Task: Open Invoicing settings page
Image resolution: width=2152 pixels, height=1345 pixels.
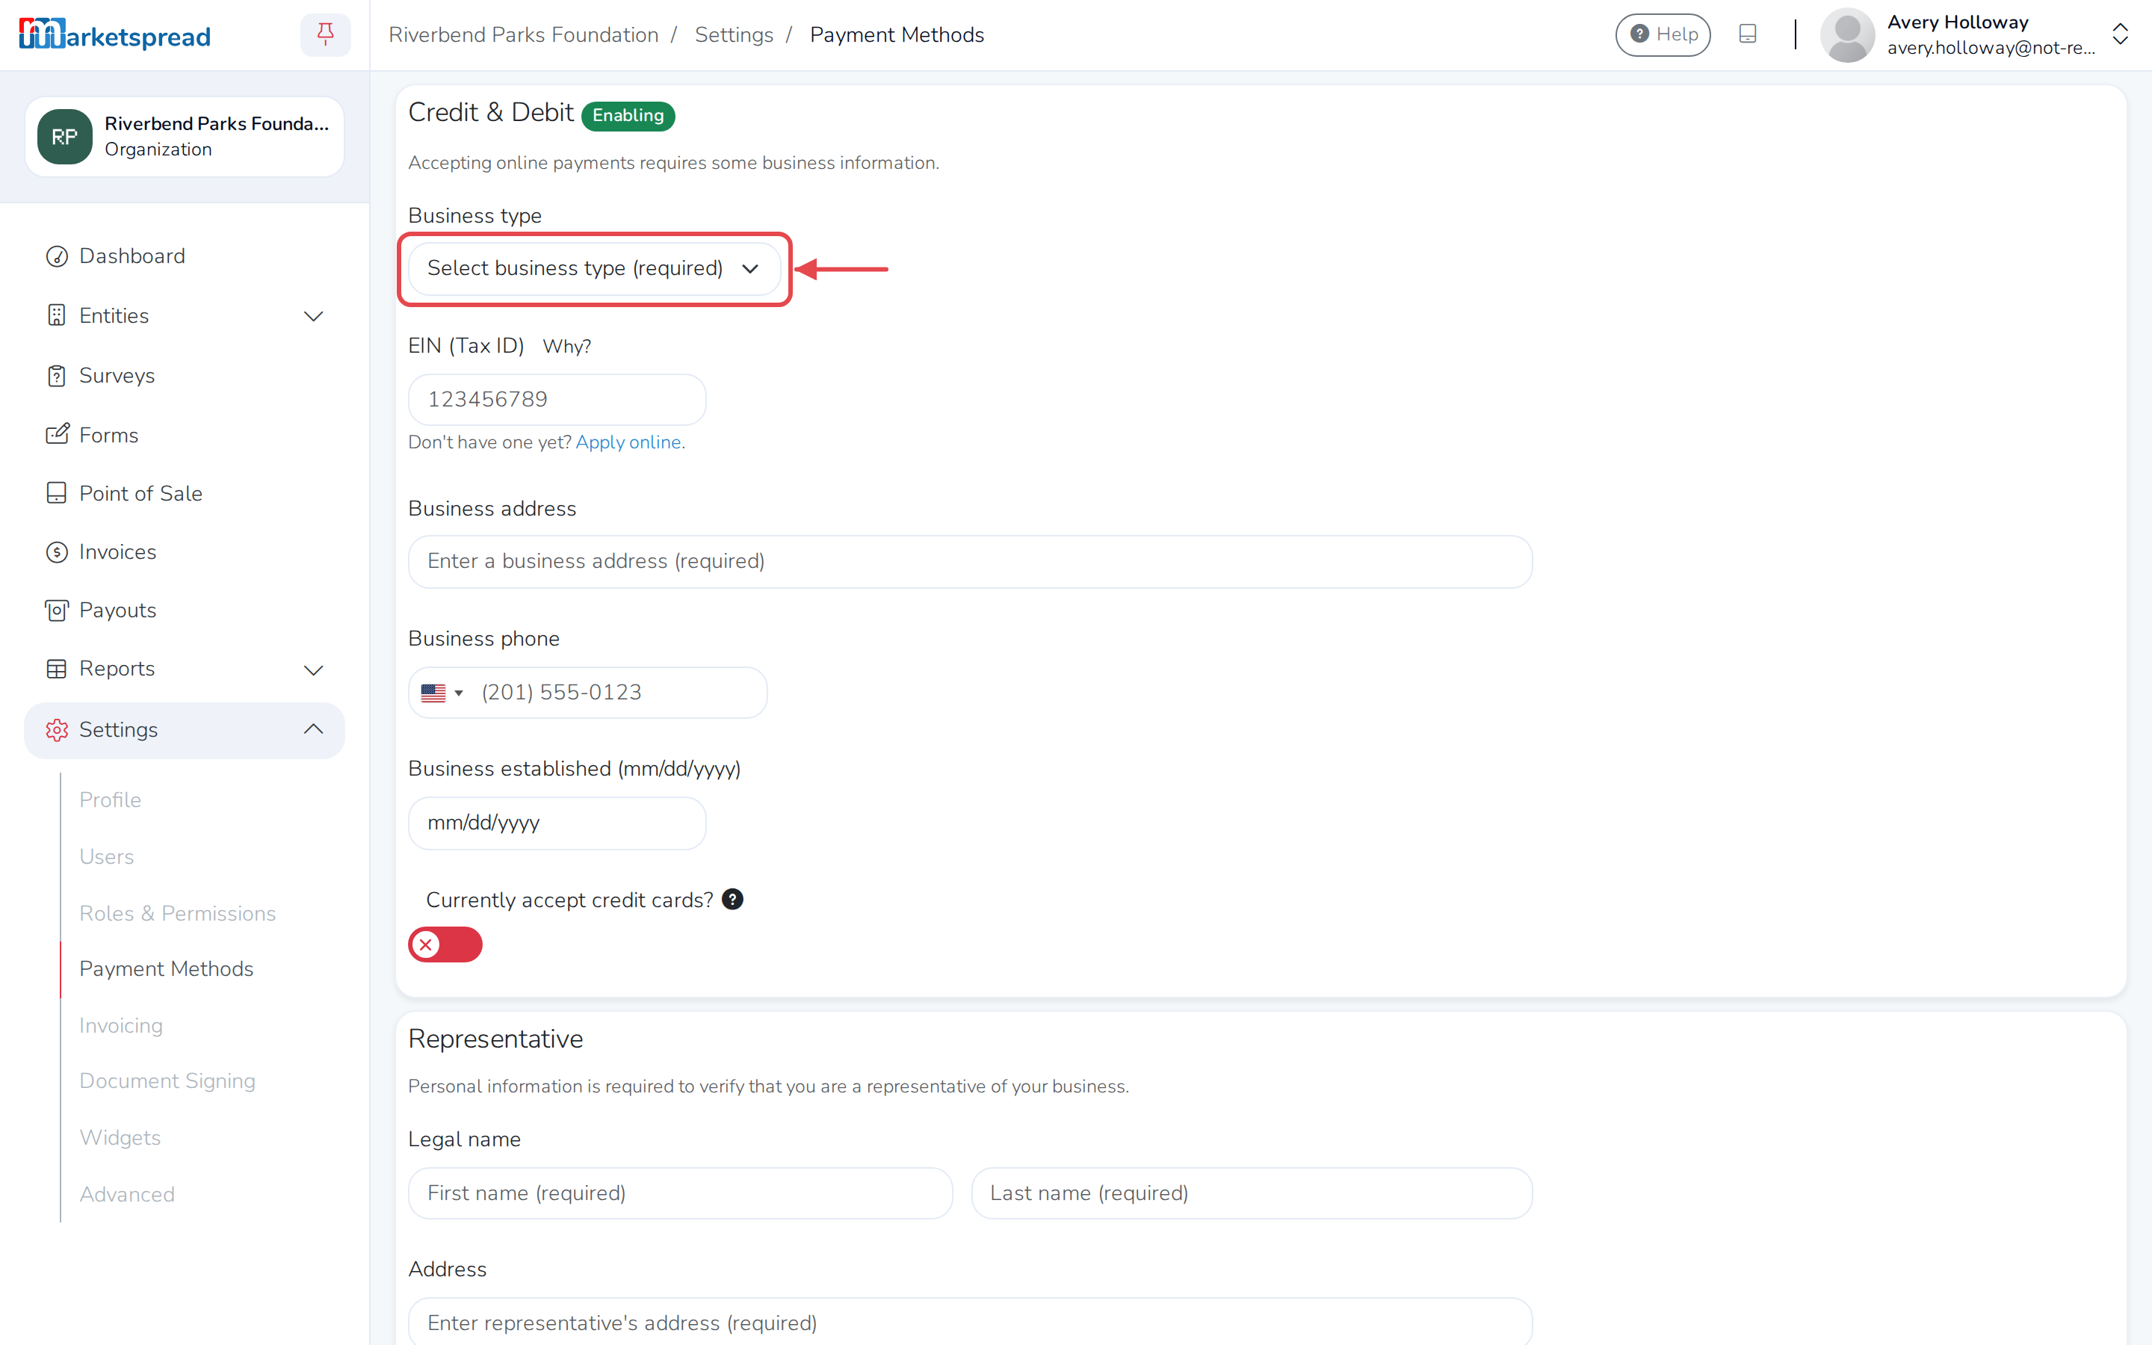Action: pos(121,1026)
